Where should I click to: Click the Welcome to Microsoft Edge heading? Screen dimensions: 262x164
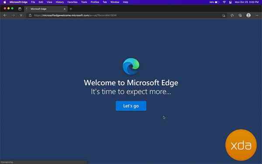coord(131,83)
